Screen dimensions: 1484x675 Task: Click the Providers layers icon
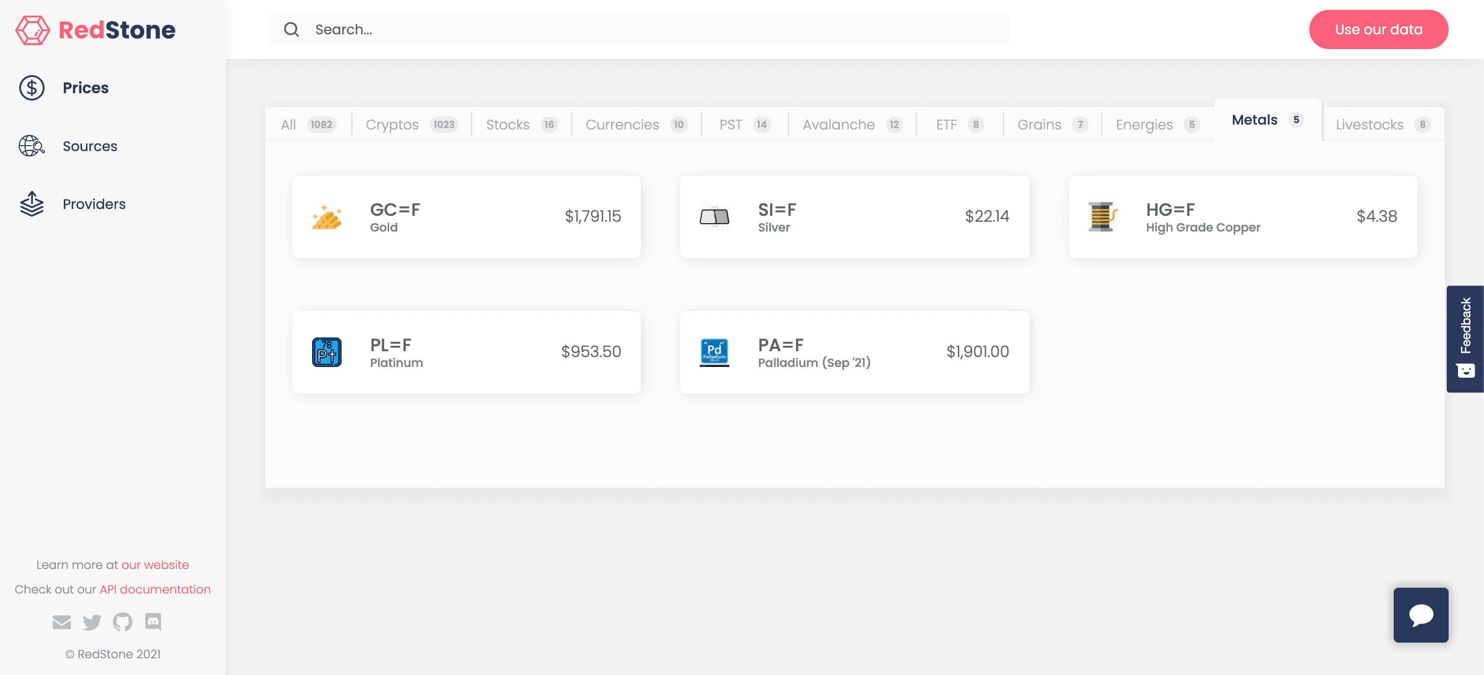(x=32, y=204)
